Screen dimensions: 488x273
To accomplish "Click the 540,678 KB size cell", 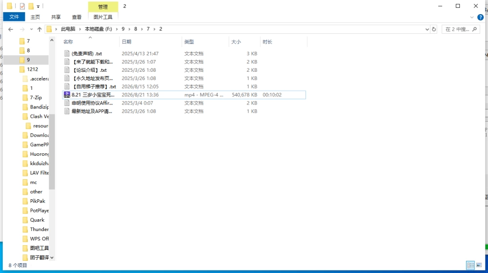I will (x=244, y=95).
